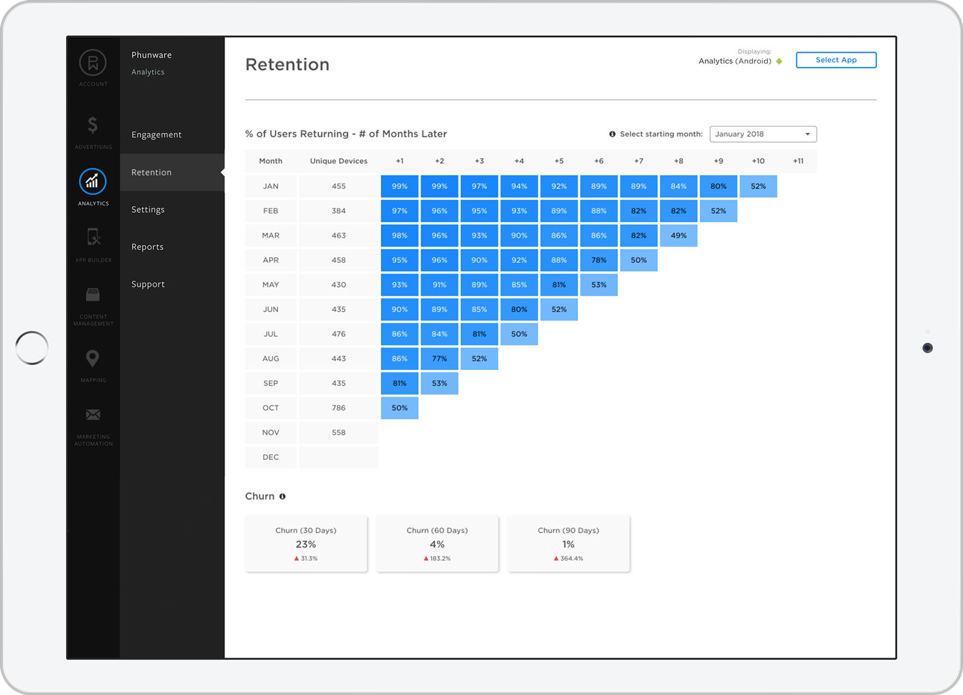Click the info icon next to Churn

(x=283, y=496)
